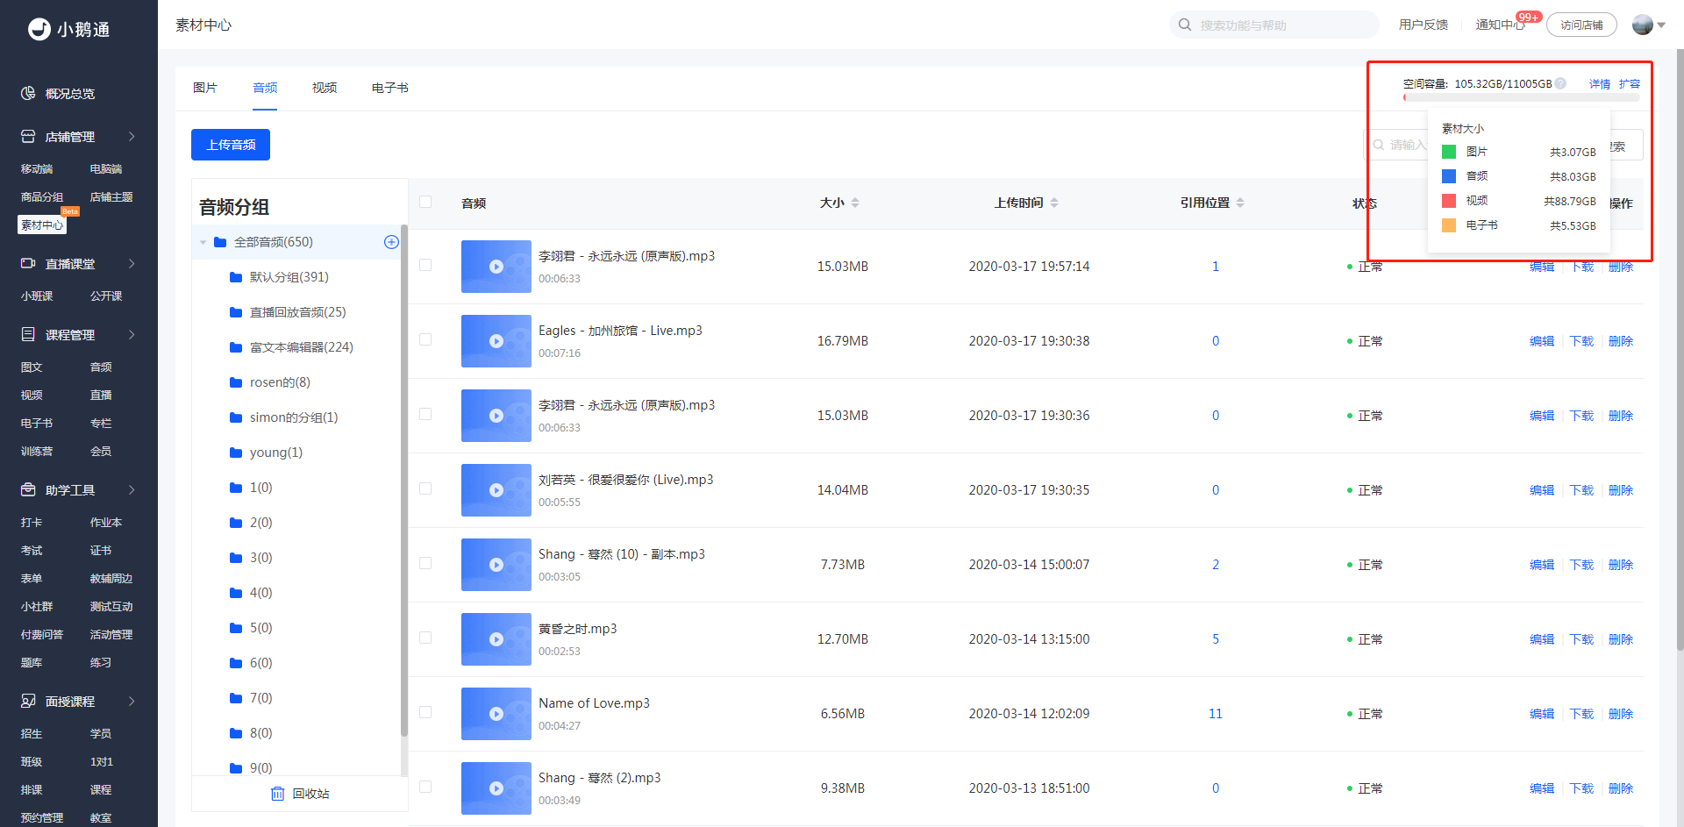Select the checkbox for Name of Love.mp3
The height and width of the screenshot is (827, 1684).
point(425,712)
